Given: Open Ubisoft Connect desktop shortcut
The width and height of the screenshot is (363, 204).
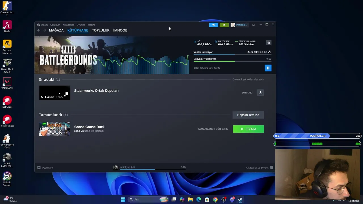Looking at the screenshot, I should (7, 179).
